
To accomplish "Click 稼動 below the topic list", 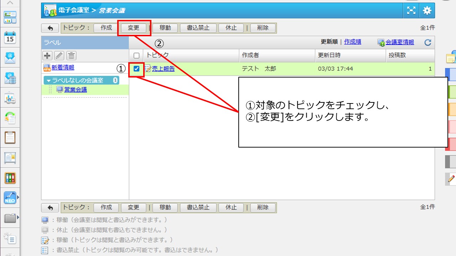I will coord(165,208).
